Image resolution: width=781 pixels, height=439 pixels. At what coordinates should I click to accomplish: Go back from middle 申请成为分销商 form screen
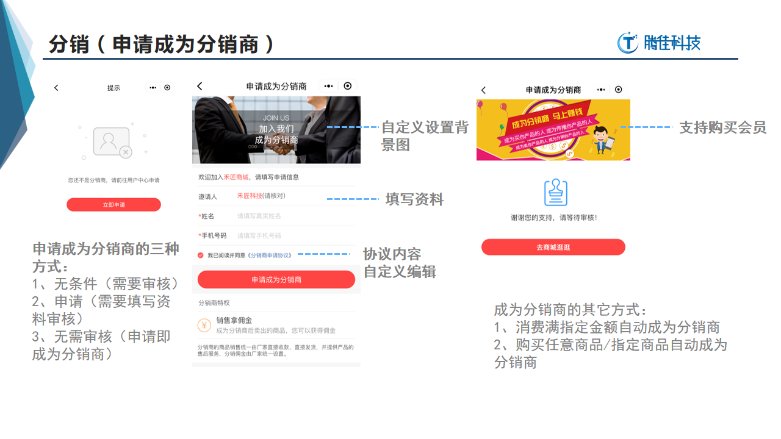[x=200, y=87]
